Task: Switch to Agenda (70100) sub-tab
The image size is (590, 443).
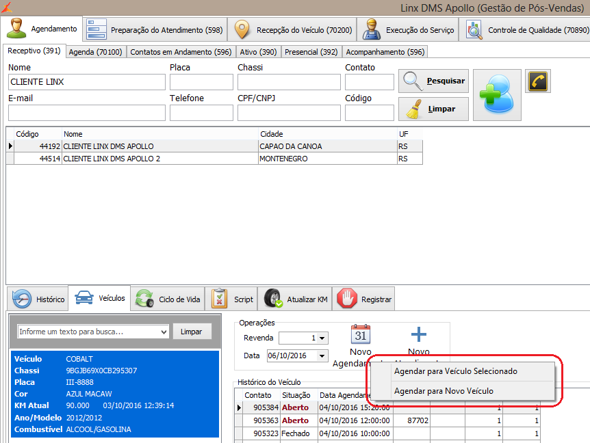Action: 96,52
